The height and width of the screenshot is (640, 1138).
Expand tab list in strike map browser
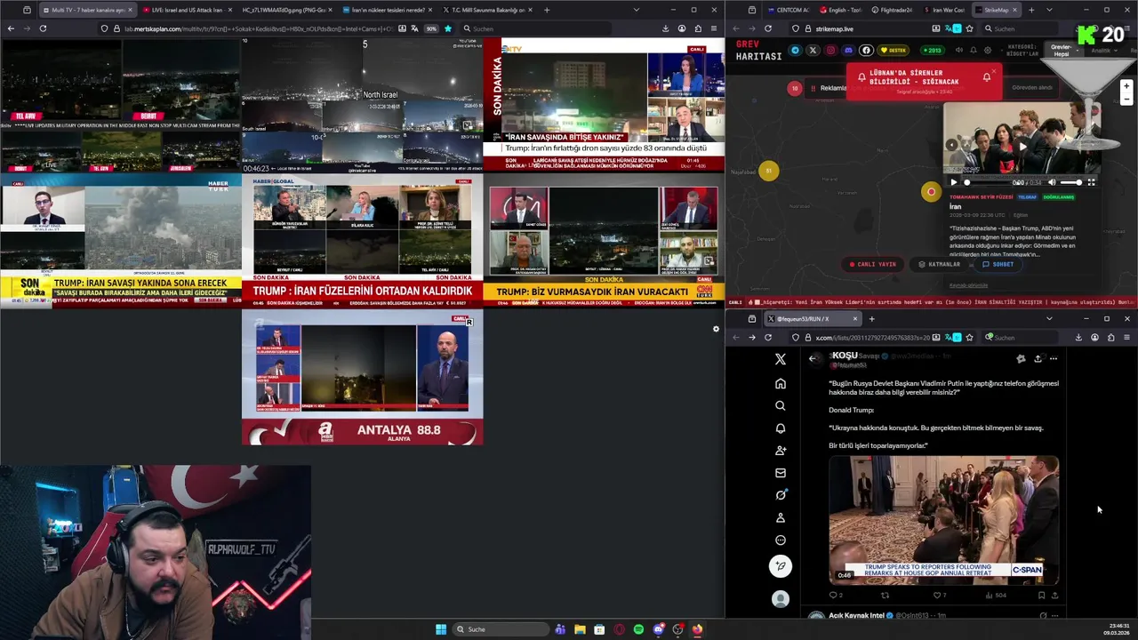1049,10
